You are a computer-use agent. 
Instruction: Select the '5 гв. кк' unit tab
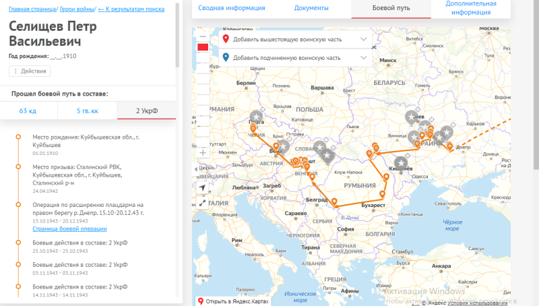click(87, 110)
